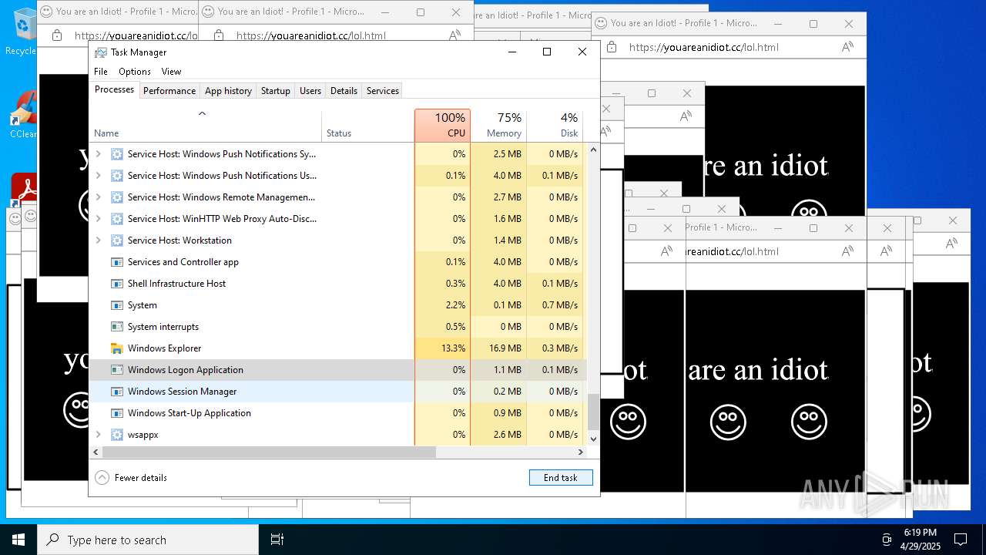This screenshot has height=555, width=986.
Task: Click the Service Host: Workstation gear icon
Action: (117, 240)
